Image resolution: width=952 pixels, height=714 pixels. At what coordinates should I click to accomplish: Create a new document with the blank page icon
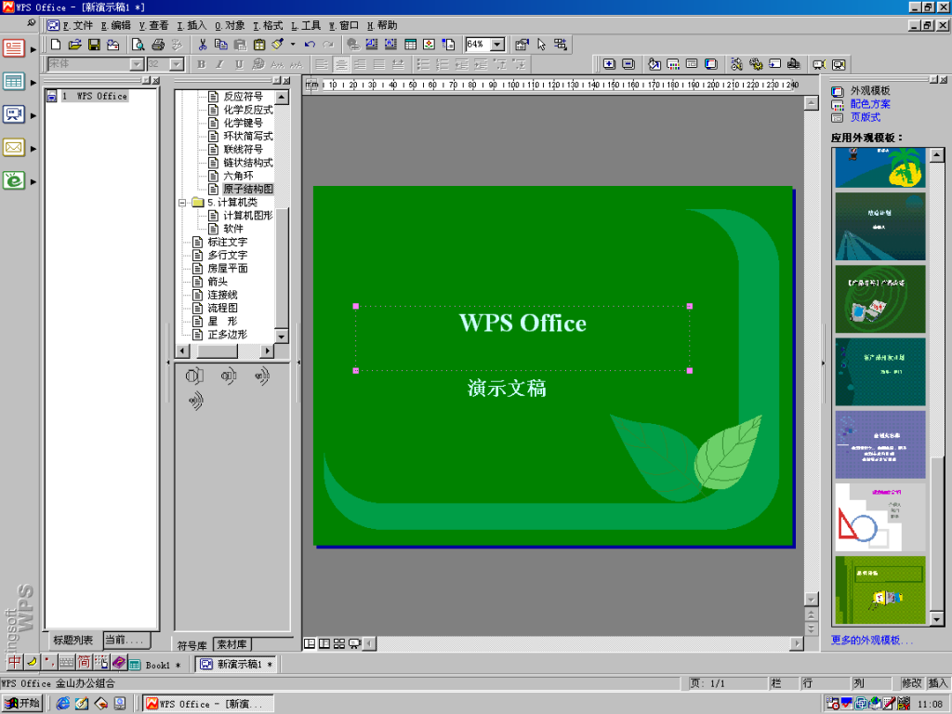coord(56,45)
